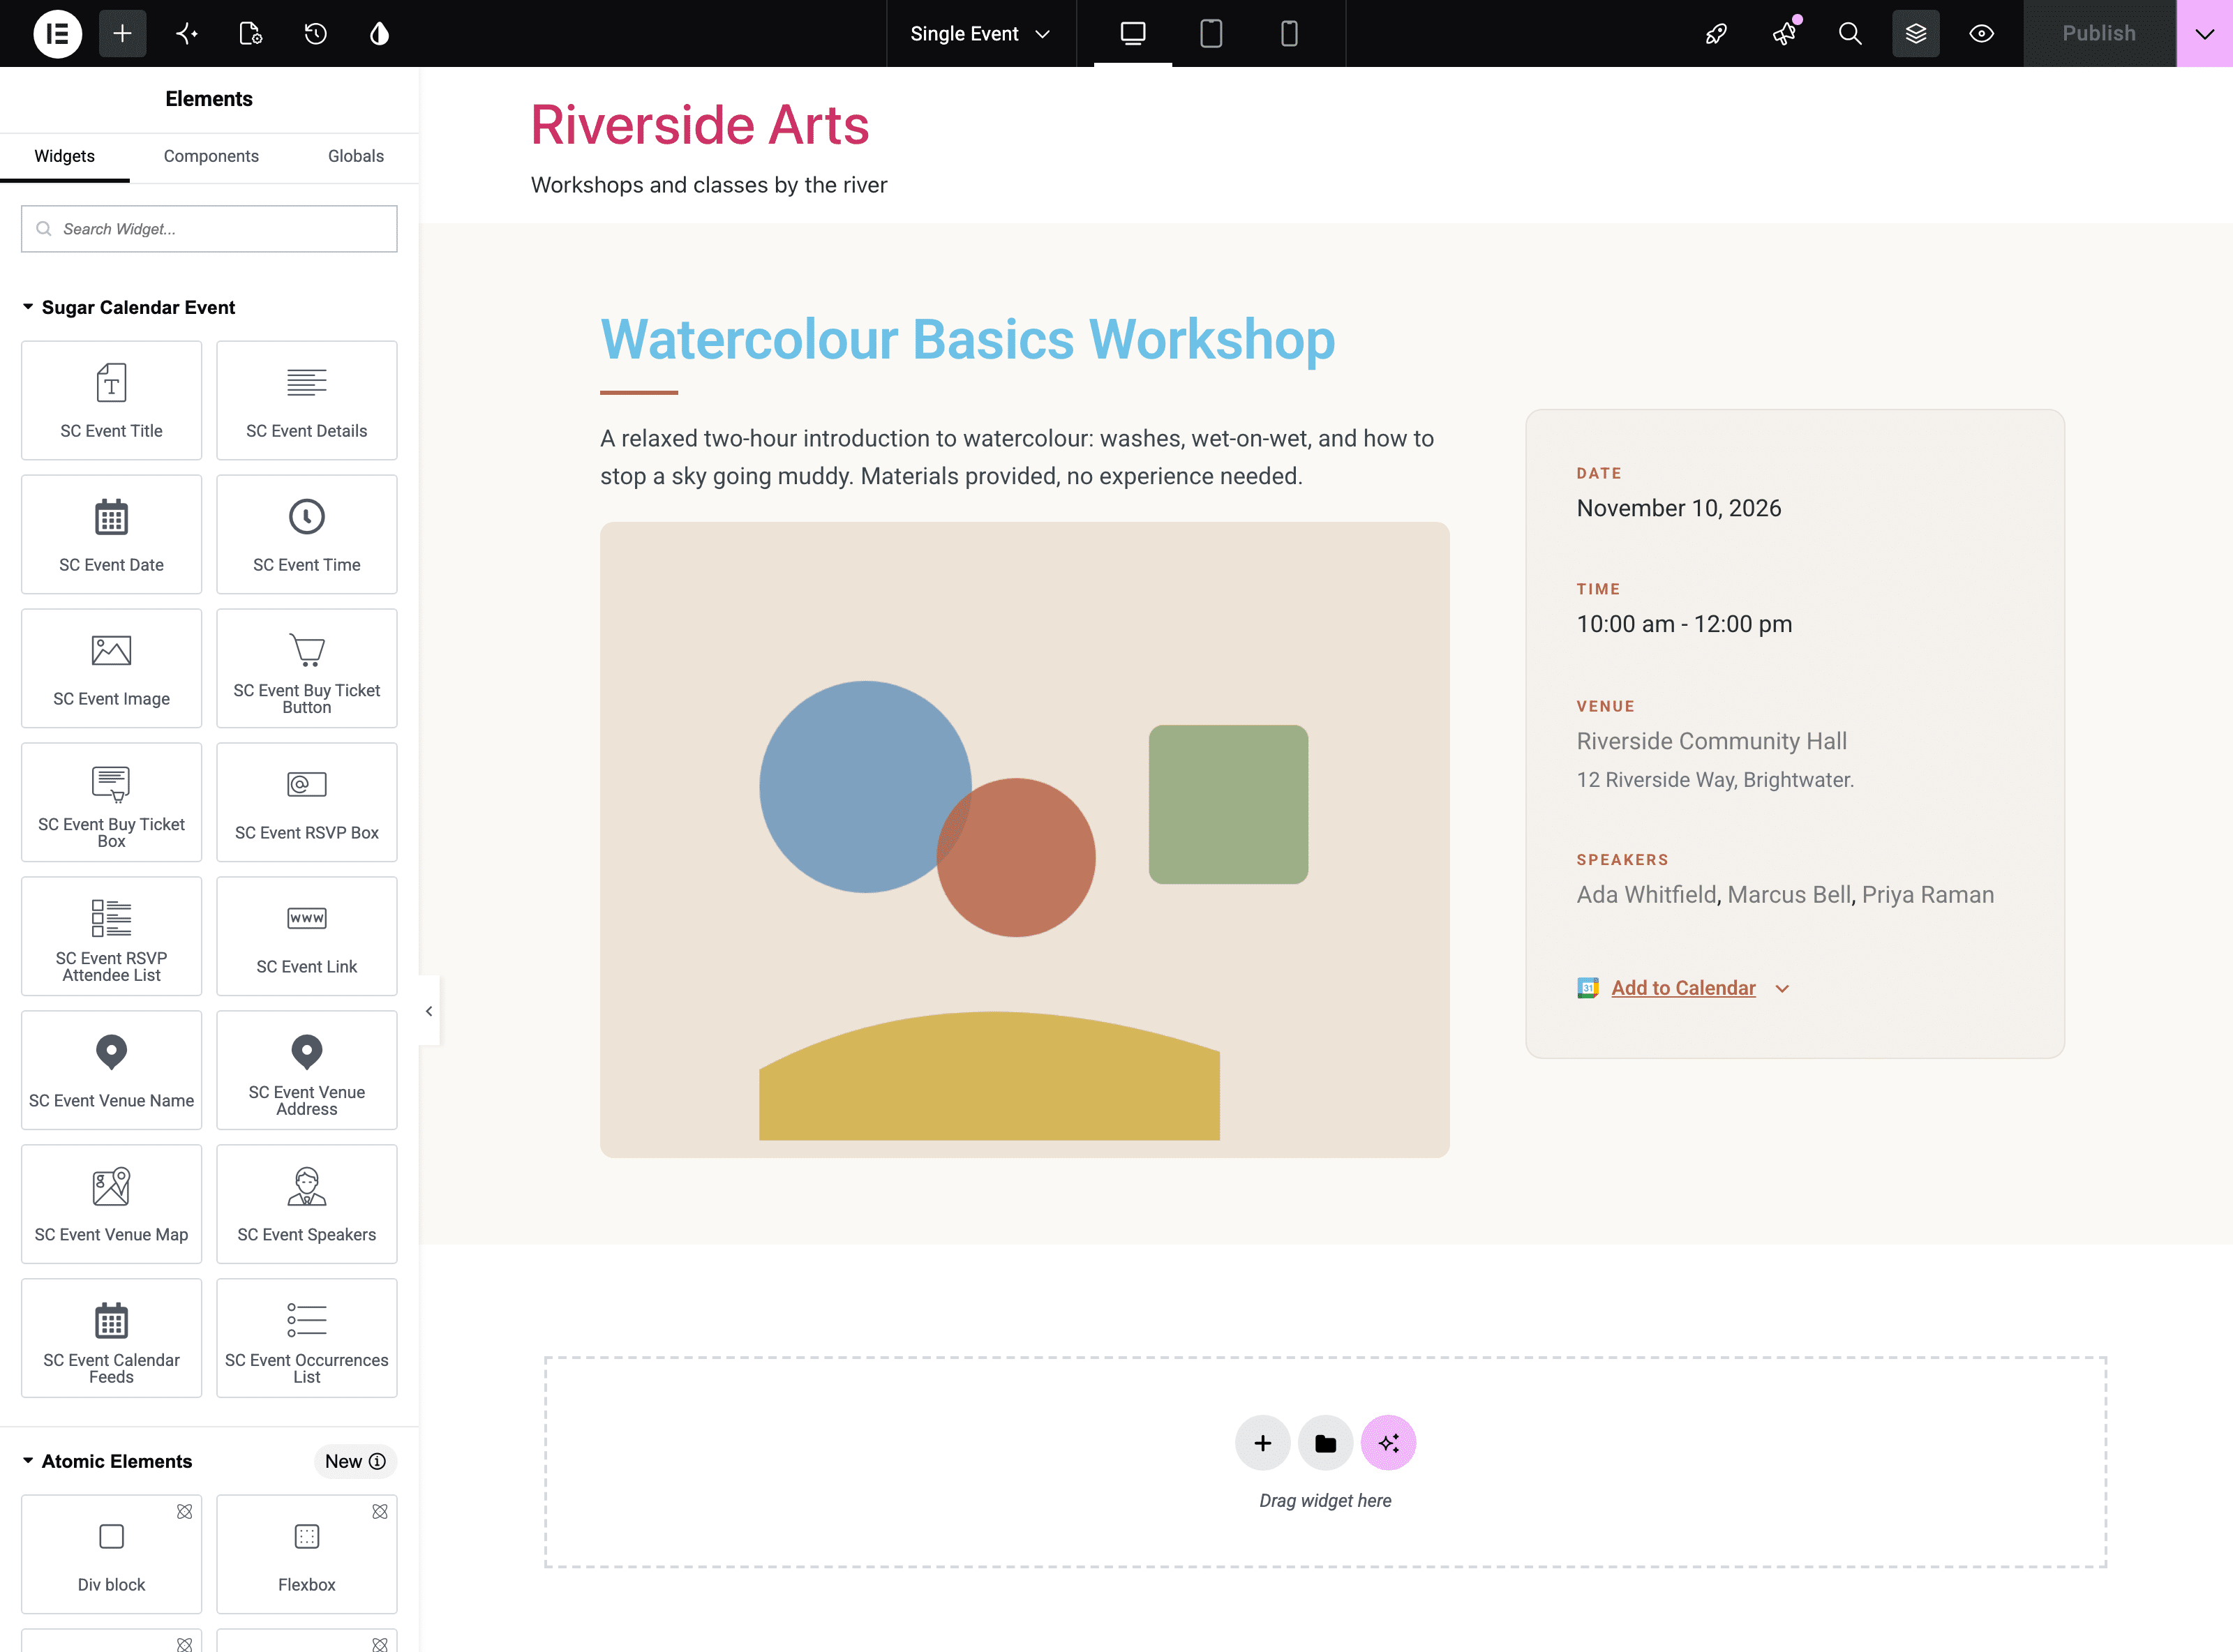Toggle the Structure layers panel
This screenshot has height=1652, width=2233.
1916,34
